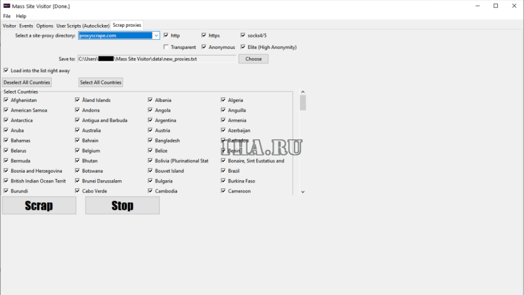
Task: Open the Help menu
Action: (x=21, y=16)
